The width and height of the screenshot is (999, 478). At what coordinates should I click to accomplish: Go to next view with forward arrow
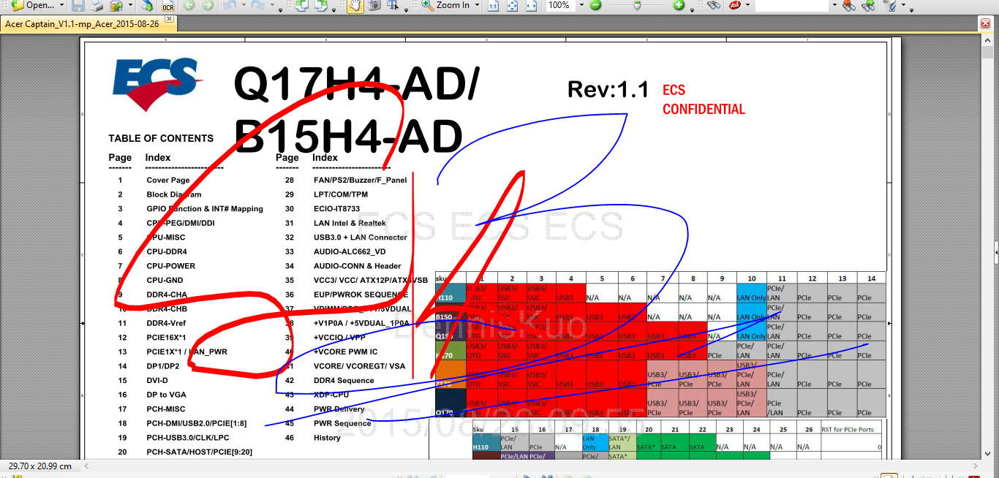208,5
